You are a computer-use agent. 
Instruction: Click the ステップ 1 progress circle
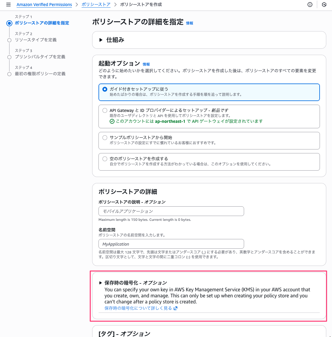click(9, 23)
